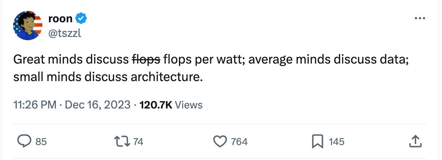This screenshot has height=160, width=442.
Task: Click the bookmark count 145
Action: [x=336, y=142]
